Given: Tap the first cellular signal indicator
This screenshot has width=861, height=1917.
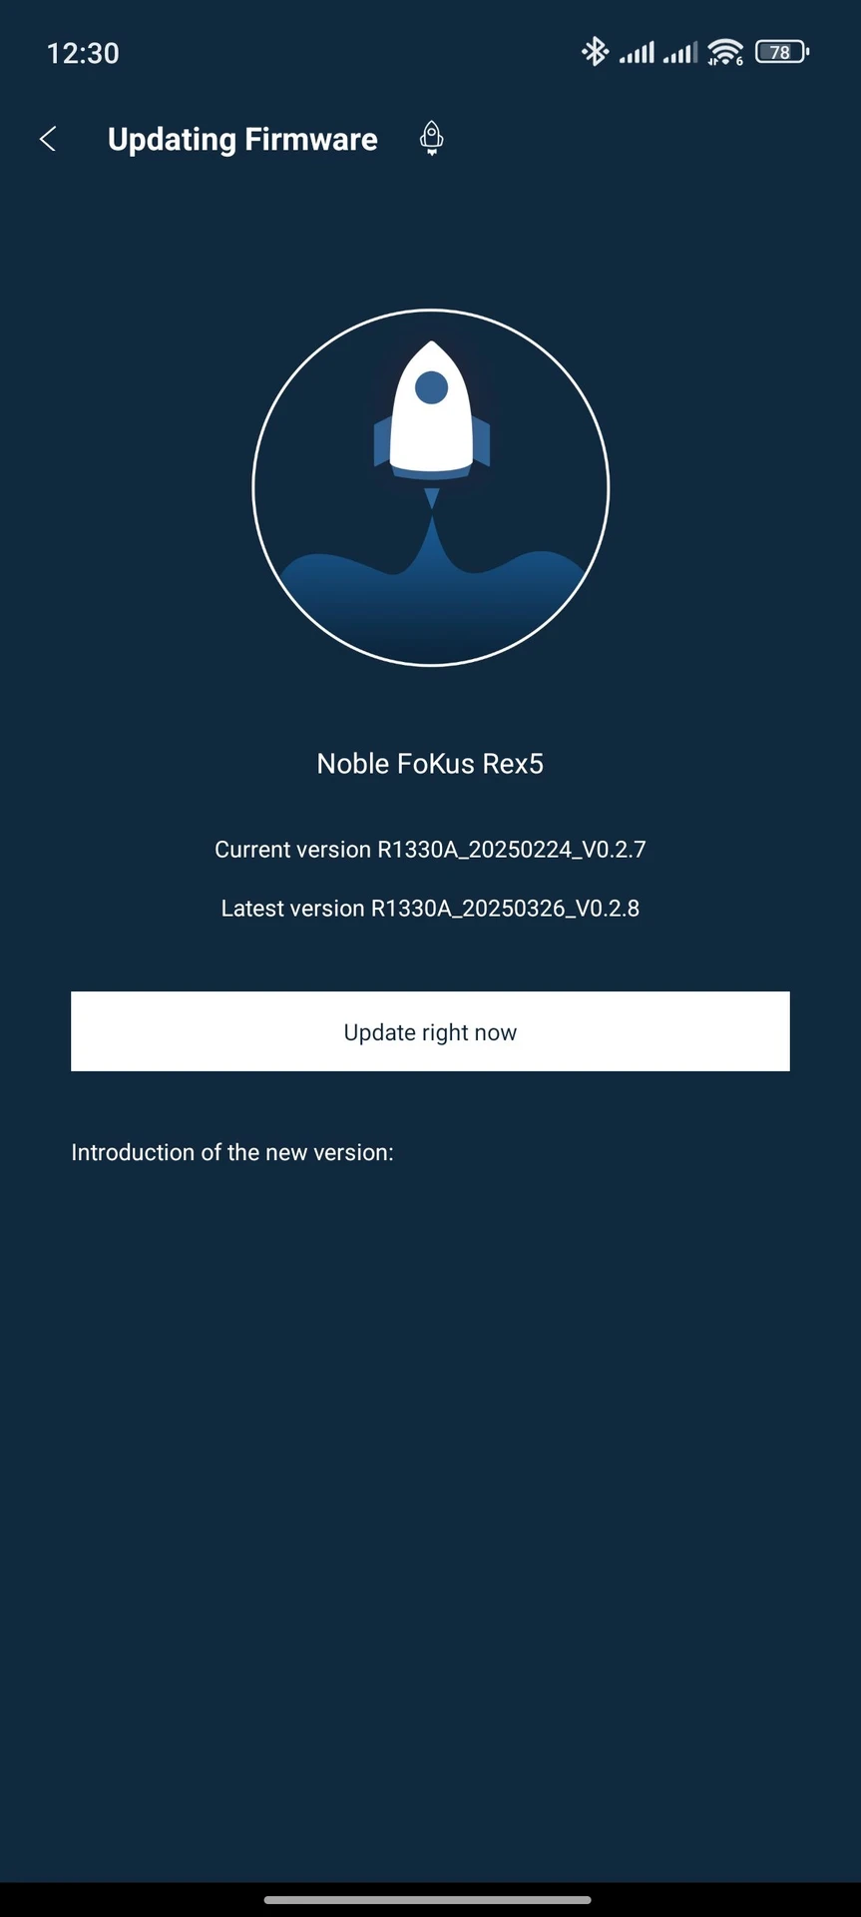Looking at the screenshot, I should pos(637,52).
